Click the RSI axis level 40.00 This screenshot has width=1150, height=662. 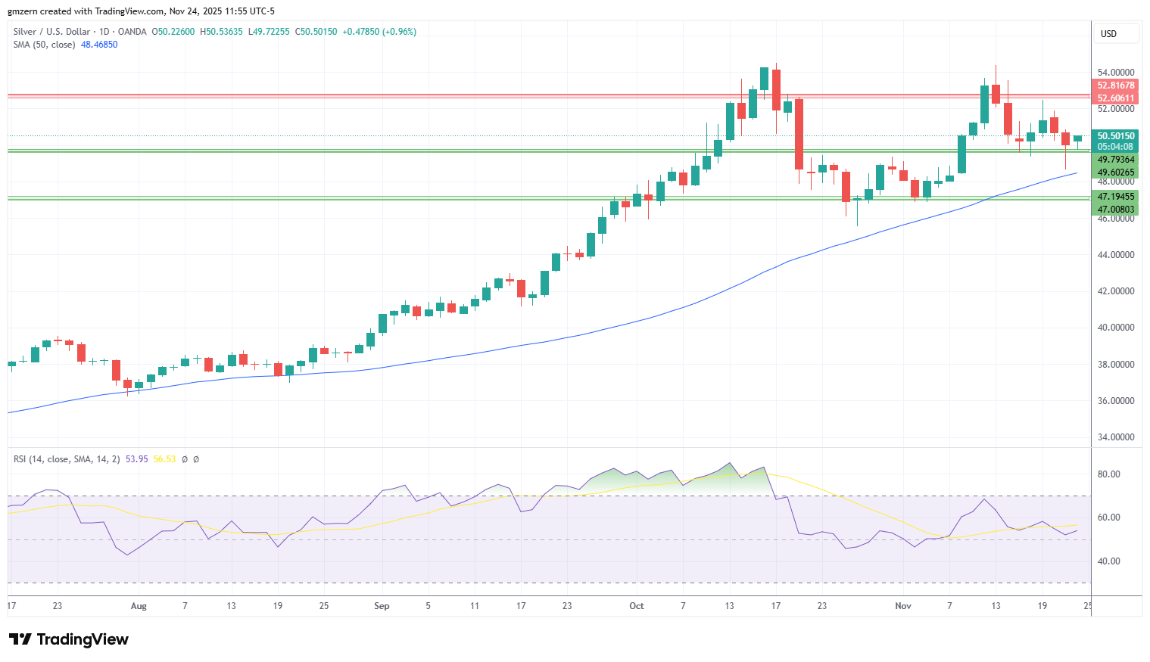pyautogui.click(x=1109, y=561)
